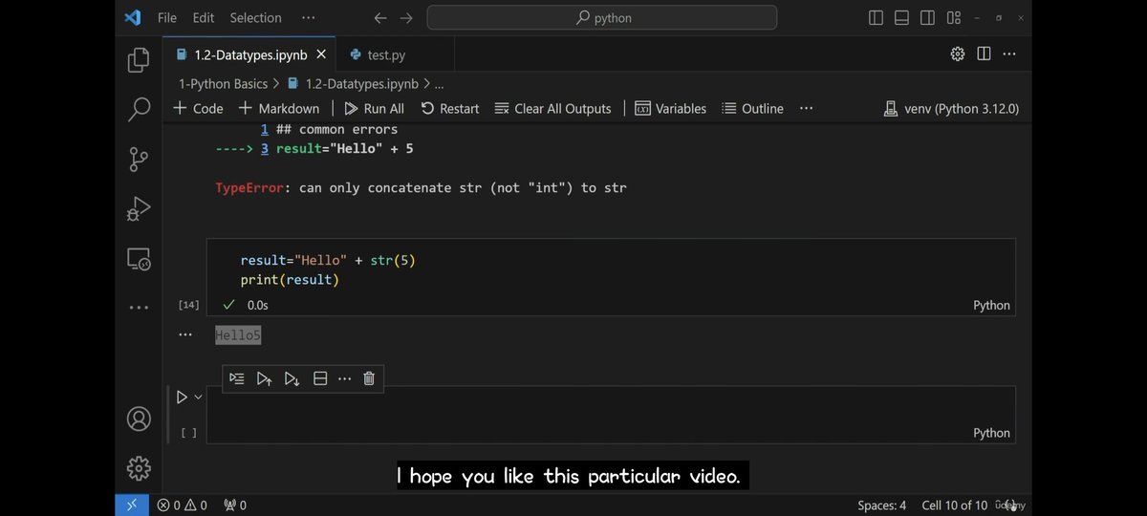The image size is (1147, 516).
Task: Go back in navigation history
Action: tap(380, 18)
